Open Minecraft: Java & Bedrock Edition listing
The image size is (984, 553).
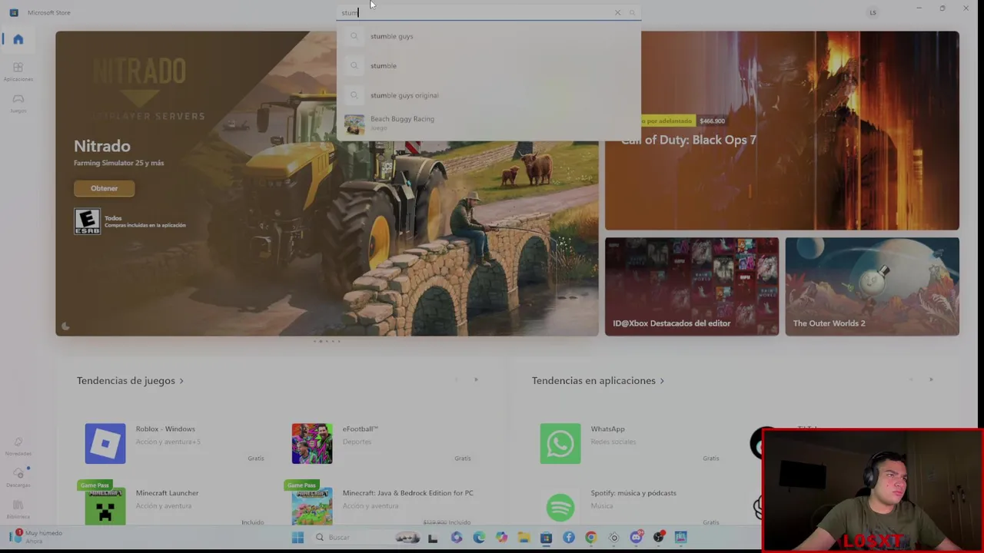pos(381,504)
